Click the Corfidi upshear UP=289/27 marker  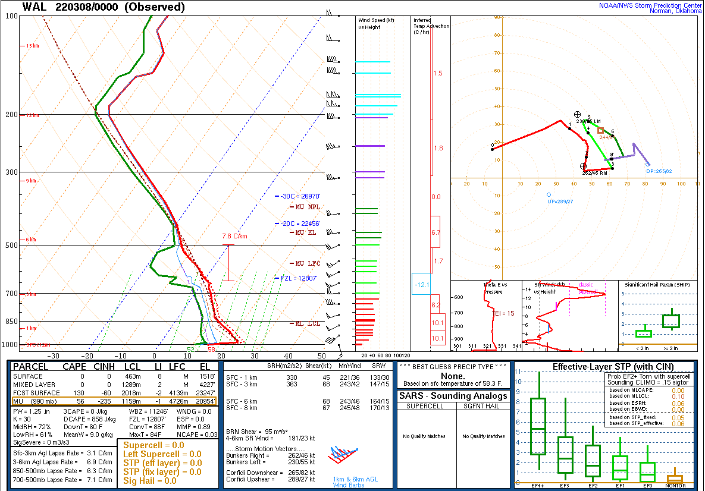pyautogui.click(x=549, y=194)
